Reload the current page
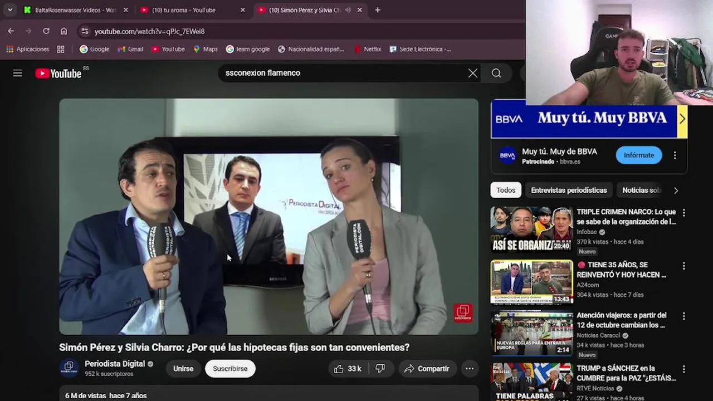Screen dimensions: 713x401 pos(46,31)
